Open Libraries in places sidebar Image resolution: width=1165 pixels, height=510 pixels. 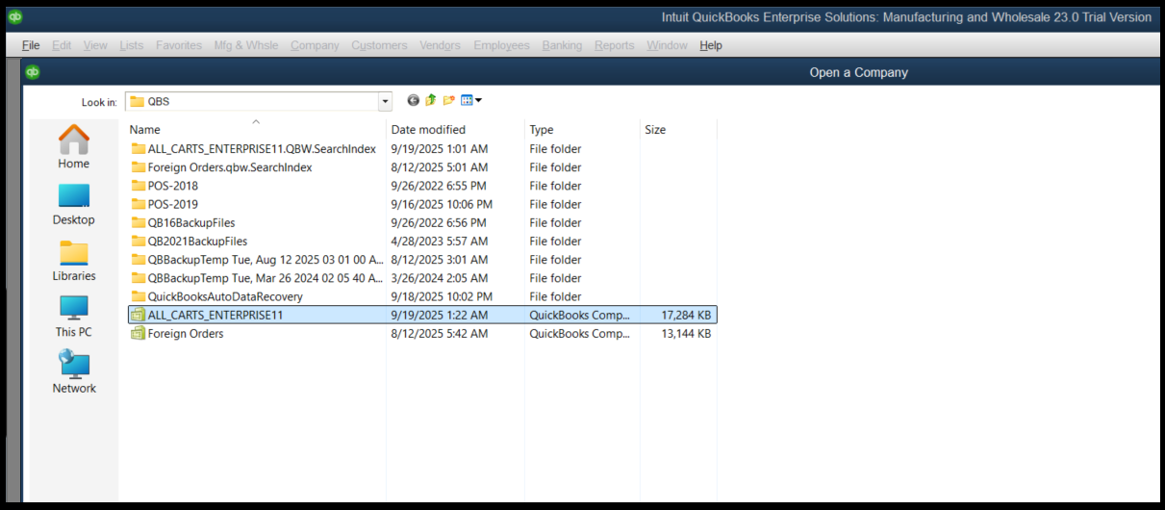tap(74, 260)
